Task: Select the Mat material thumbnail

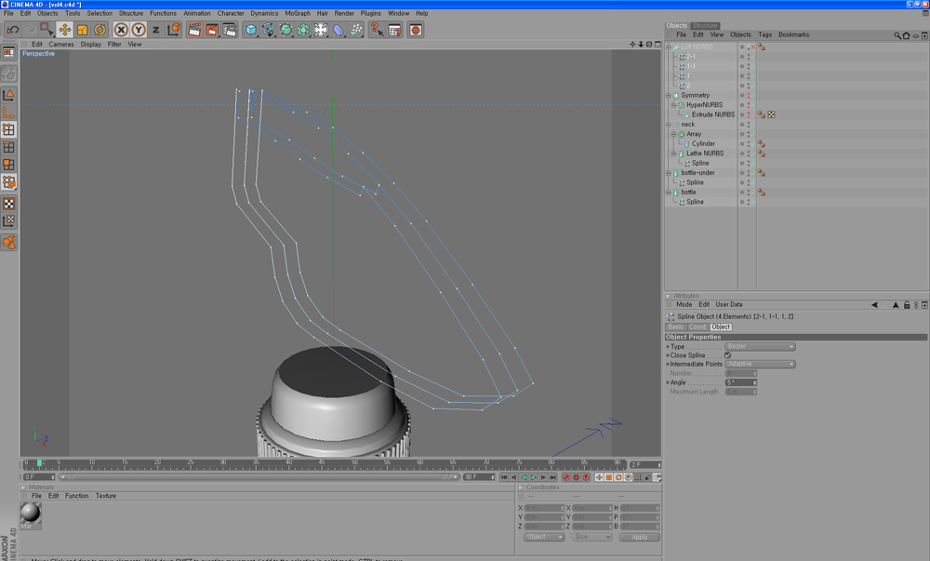Action: point(31,514)
